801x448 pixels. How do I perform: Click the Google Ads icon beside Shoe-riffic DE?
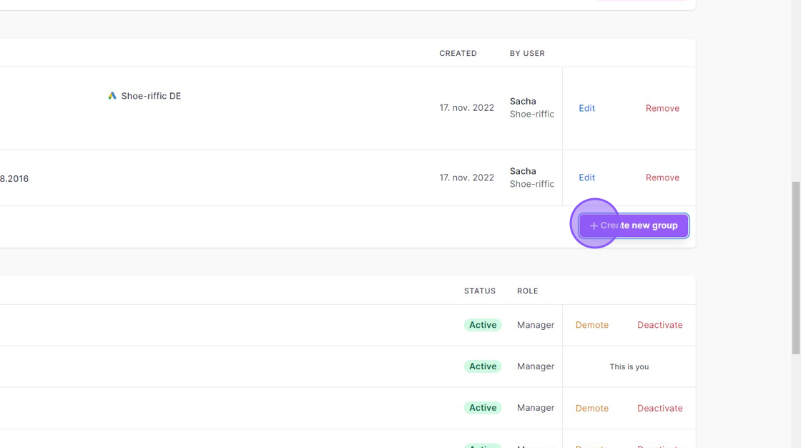[112, 96]
